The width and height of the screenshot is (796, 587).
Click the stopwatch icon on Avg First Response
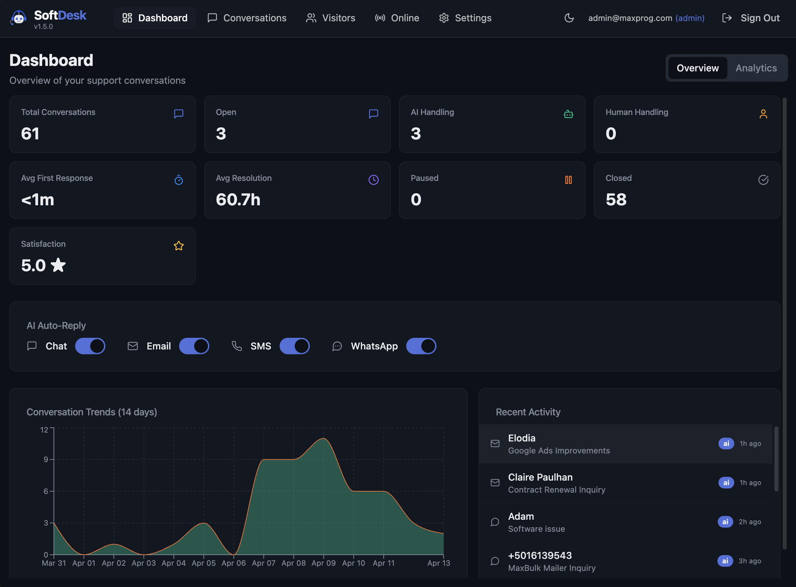click(179, 180)
